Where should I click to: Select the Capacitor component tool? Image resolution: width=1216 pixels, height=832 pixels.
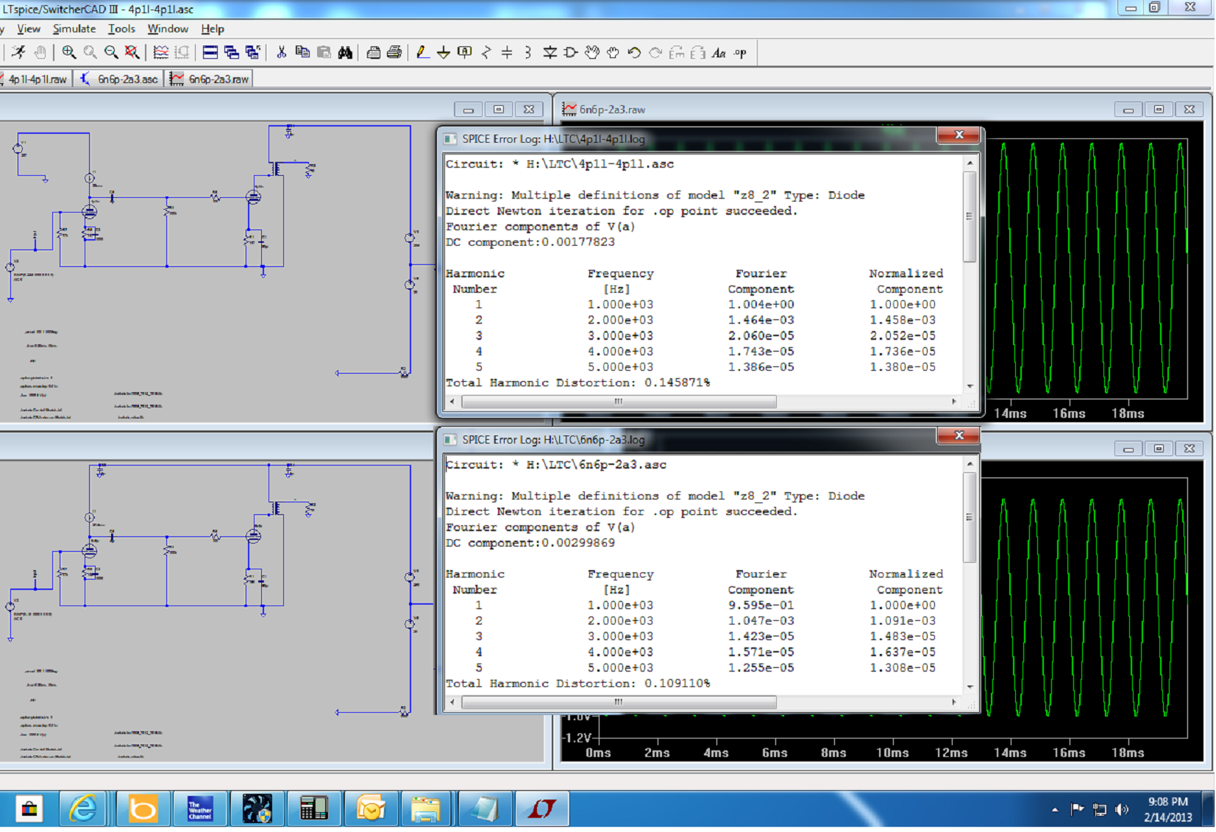tap(507, 52)
